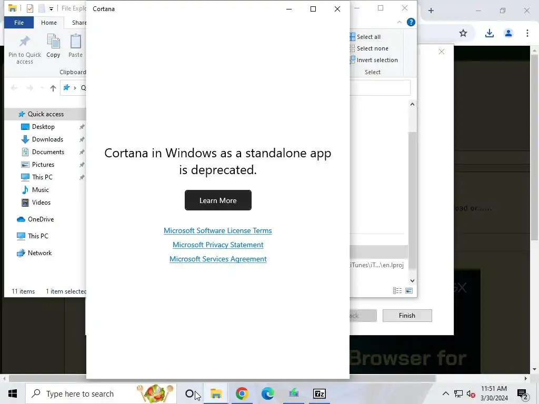Open network icon in system tray
The image size is (539, 404).
click(x=458, y=393)
